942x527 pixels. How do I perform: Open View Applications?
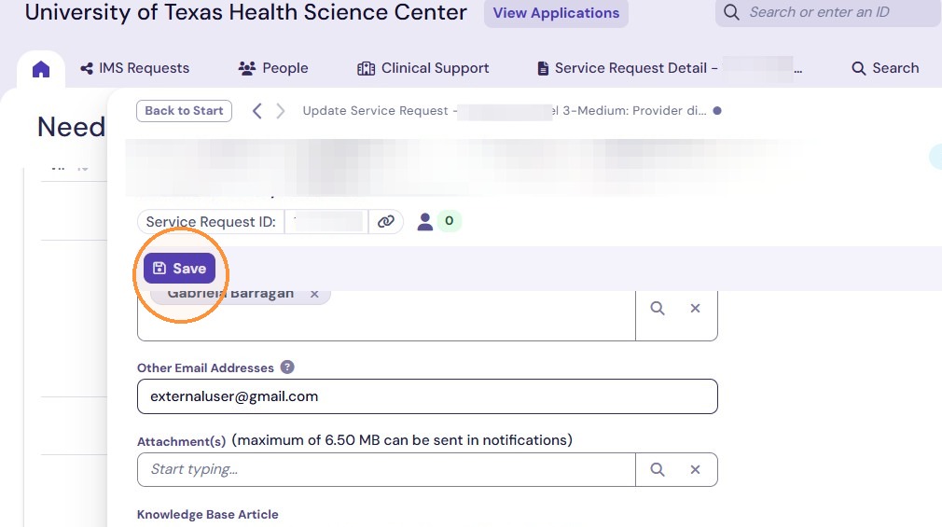pyautogui.click(x=556, y=13)
